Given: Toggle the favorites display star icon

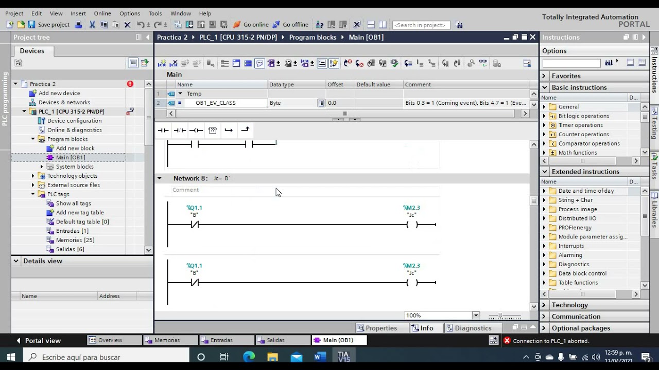Looking at the screenshot, I should pyautogui.click(x=334, y=63).
